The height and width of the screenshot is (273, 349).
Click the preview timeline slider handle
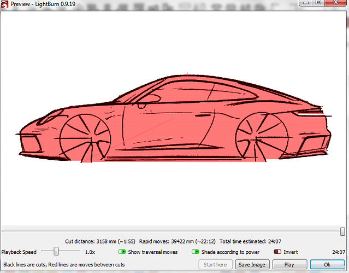(x=342, y=231)
